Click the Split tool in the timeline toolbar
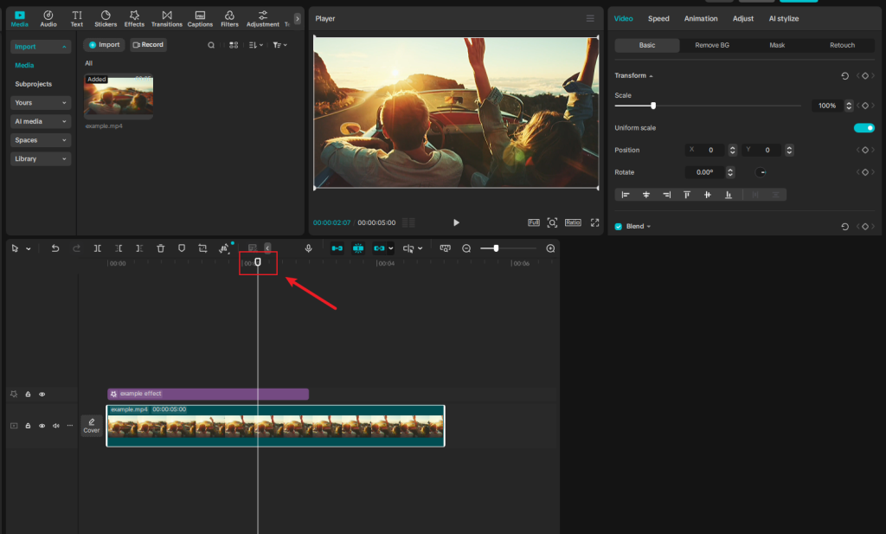 [x=98, y=248]
